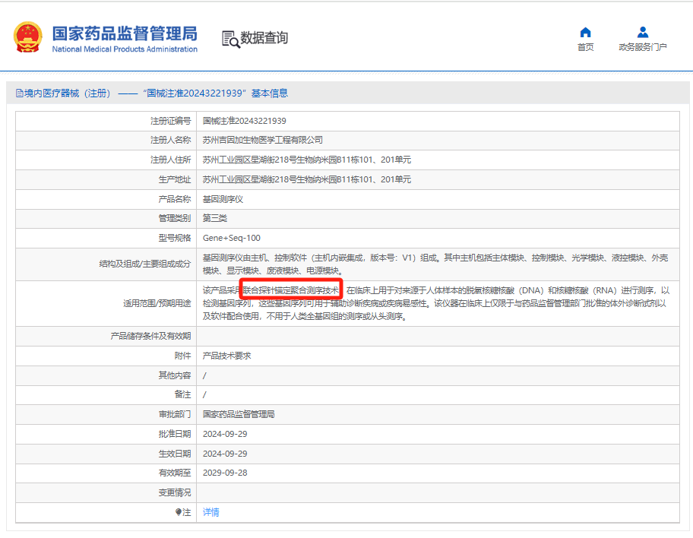The height and width of the screenshot is (538, 693).
Task: Go to 首页 home icon
Action: point(585,32)
